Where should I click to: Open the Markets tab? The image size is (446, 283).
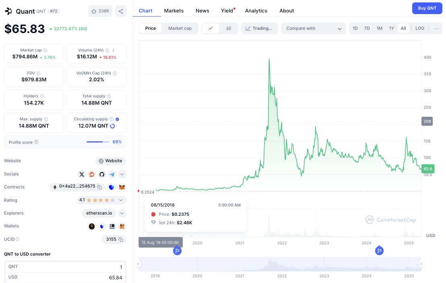[x=174, y=11]
